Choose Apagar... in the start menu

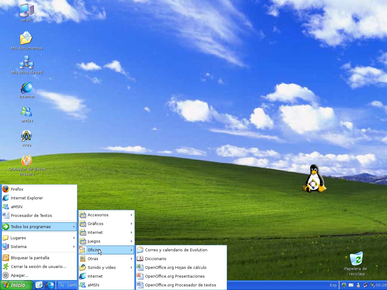(x=19, y=275)
